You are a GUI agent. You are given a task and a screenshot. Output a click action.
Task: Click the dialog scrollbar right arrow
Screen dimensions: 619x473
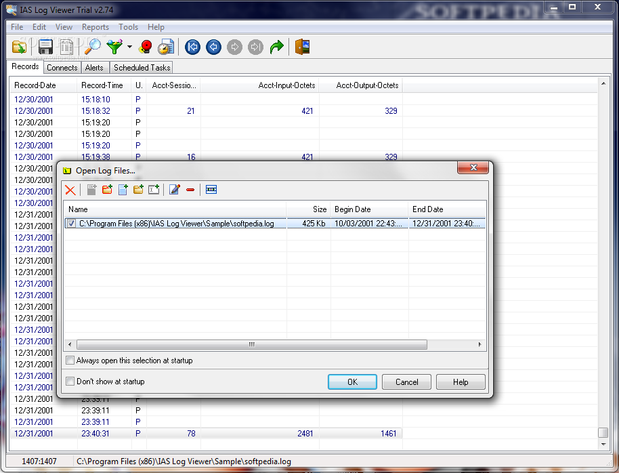479,344
